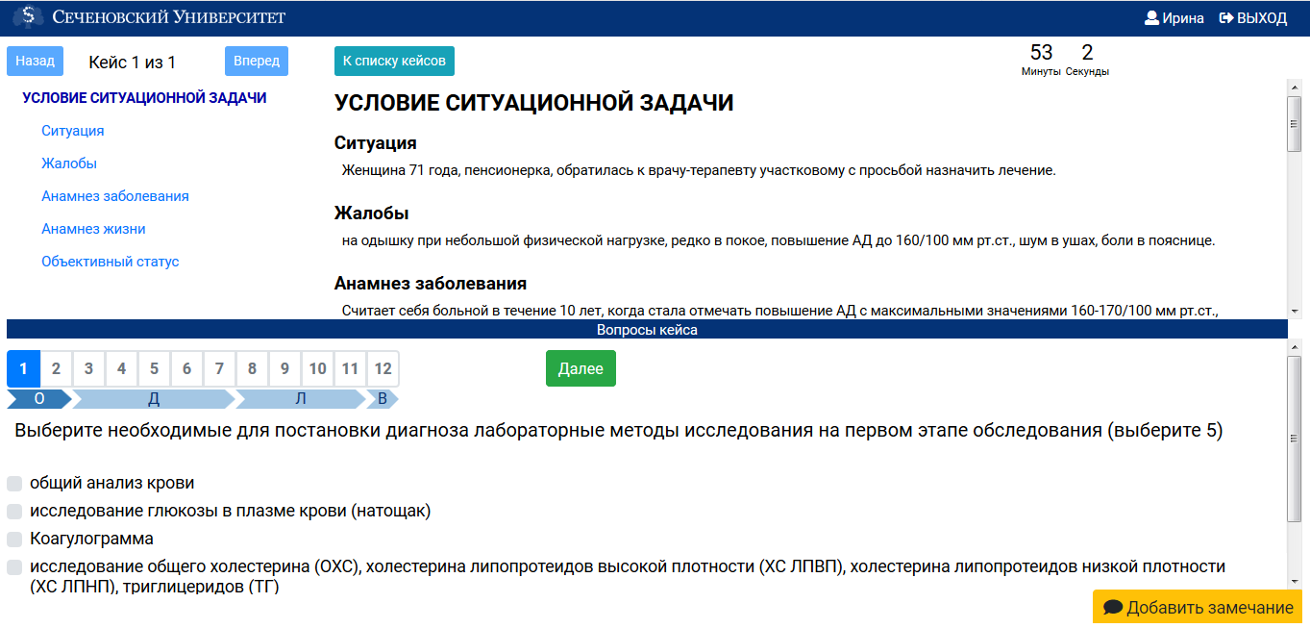Click the Sechenov University logo icon
The height and width of the screenshot is (628, 1310).
coord(27,16)
